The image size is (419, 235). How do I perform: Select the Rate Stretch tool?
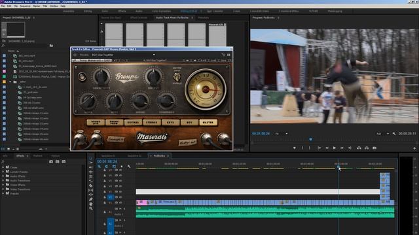tap(91, 181)
